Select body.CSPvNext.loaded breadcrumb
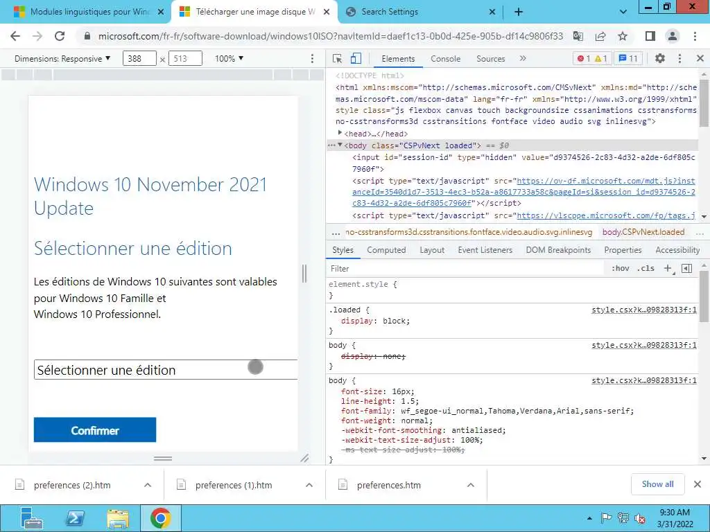Image resolution: width=710 pixels, height=532 pixels. (643, 232)
